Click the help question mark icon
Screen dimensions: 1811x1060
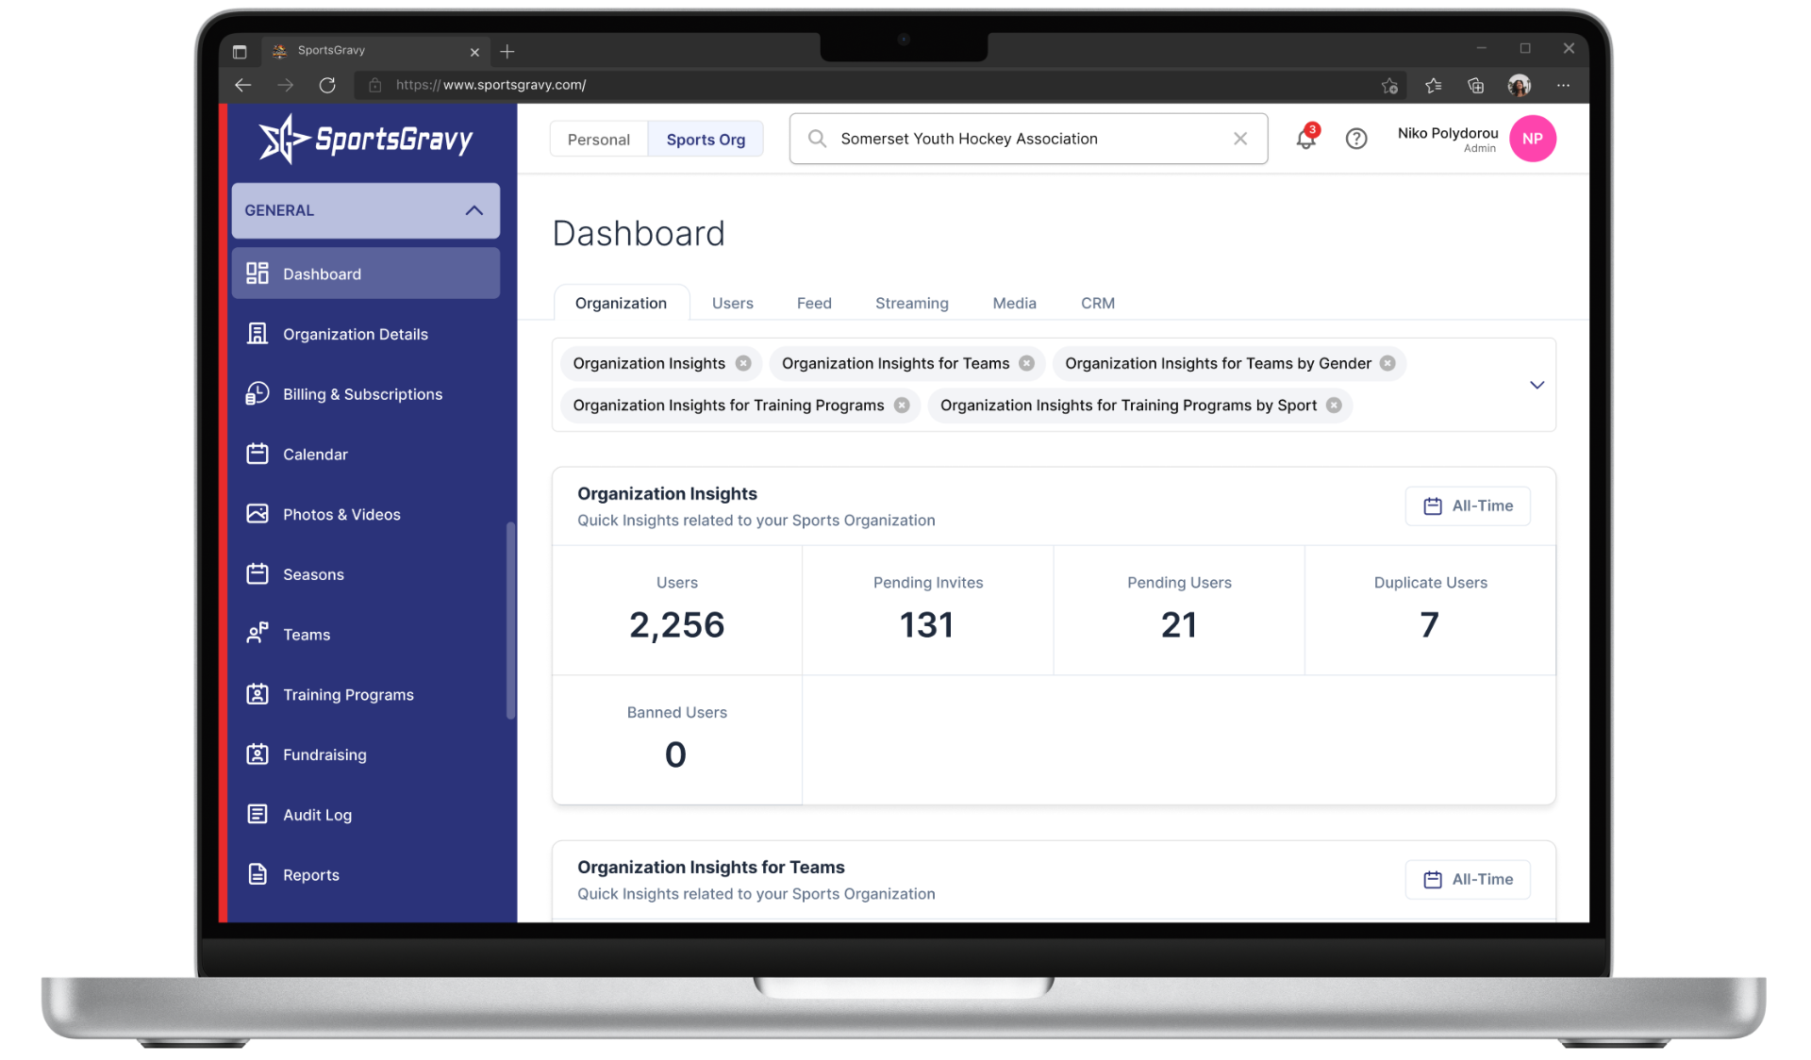point(1355,139)
